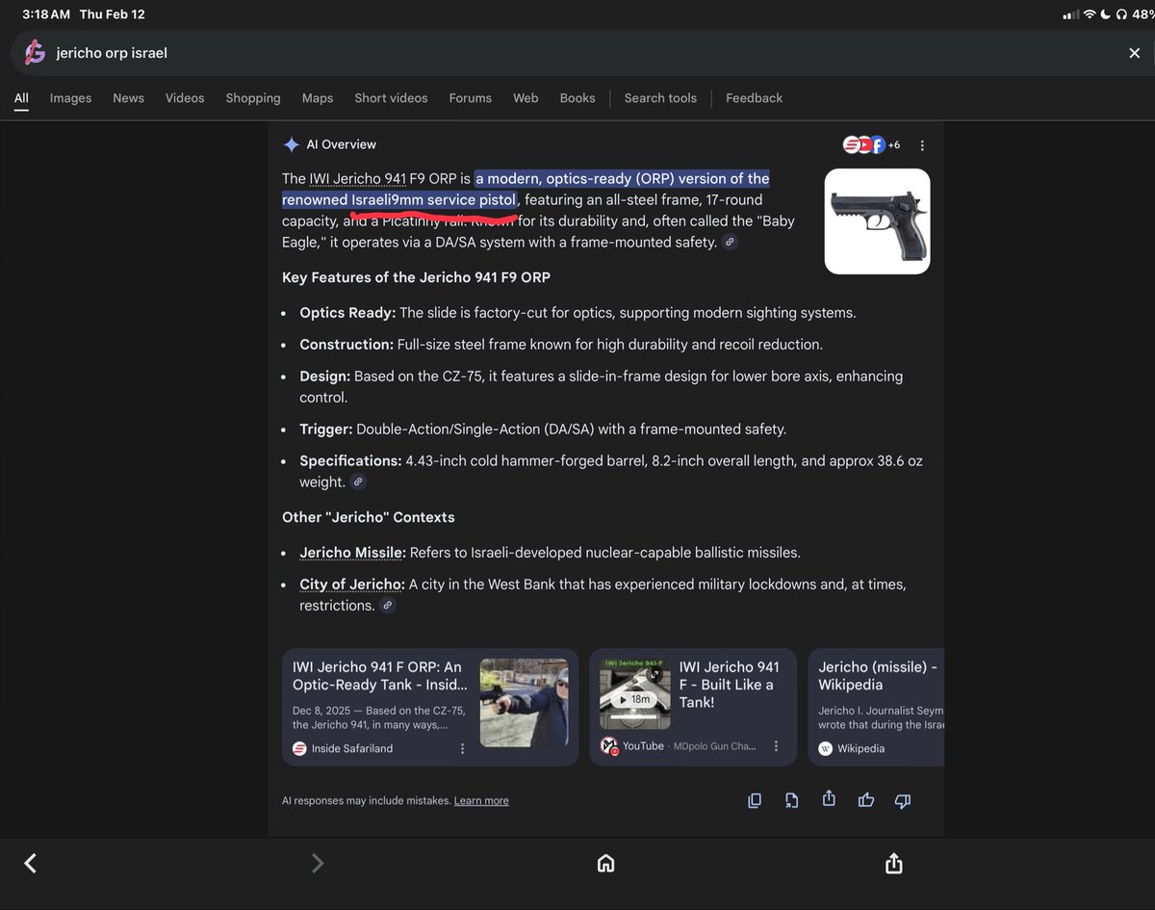
Task: Open the Forums tab
Action: pyautogui.click(x=471, y=98)
